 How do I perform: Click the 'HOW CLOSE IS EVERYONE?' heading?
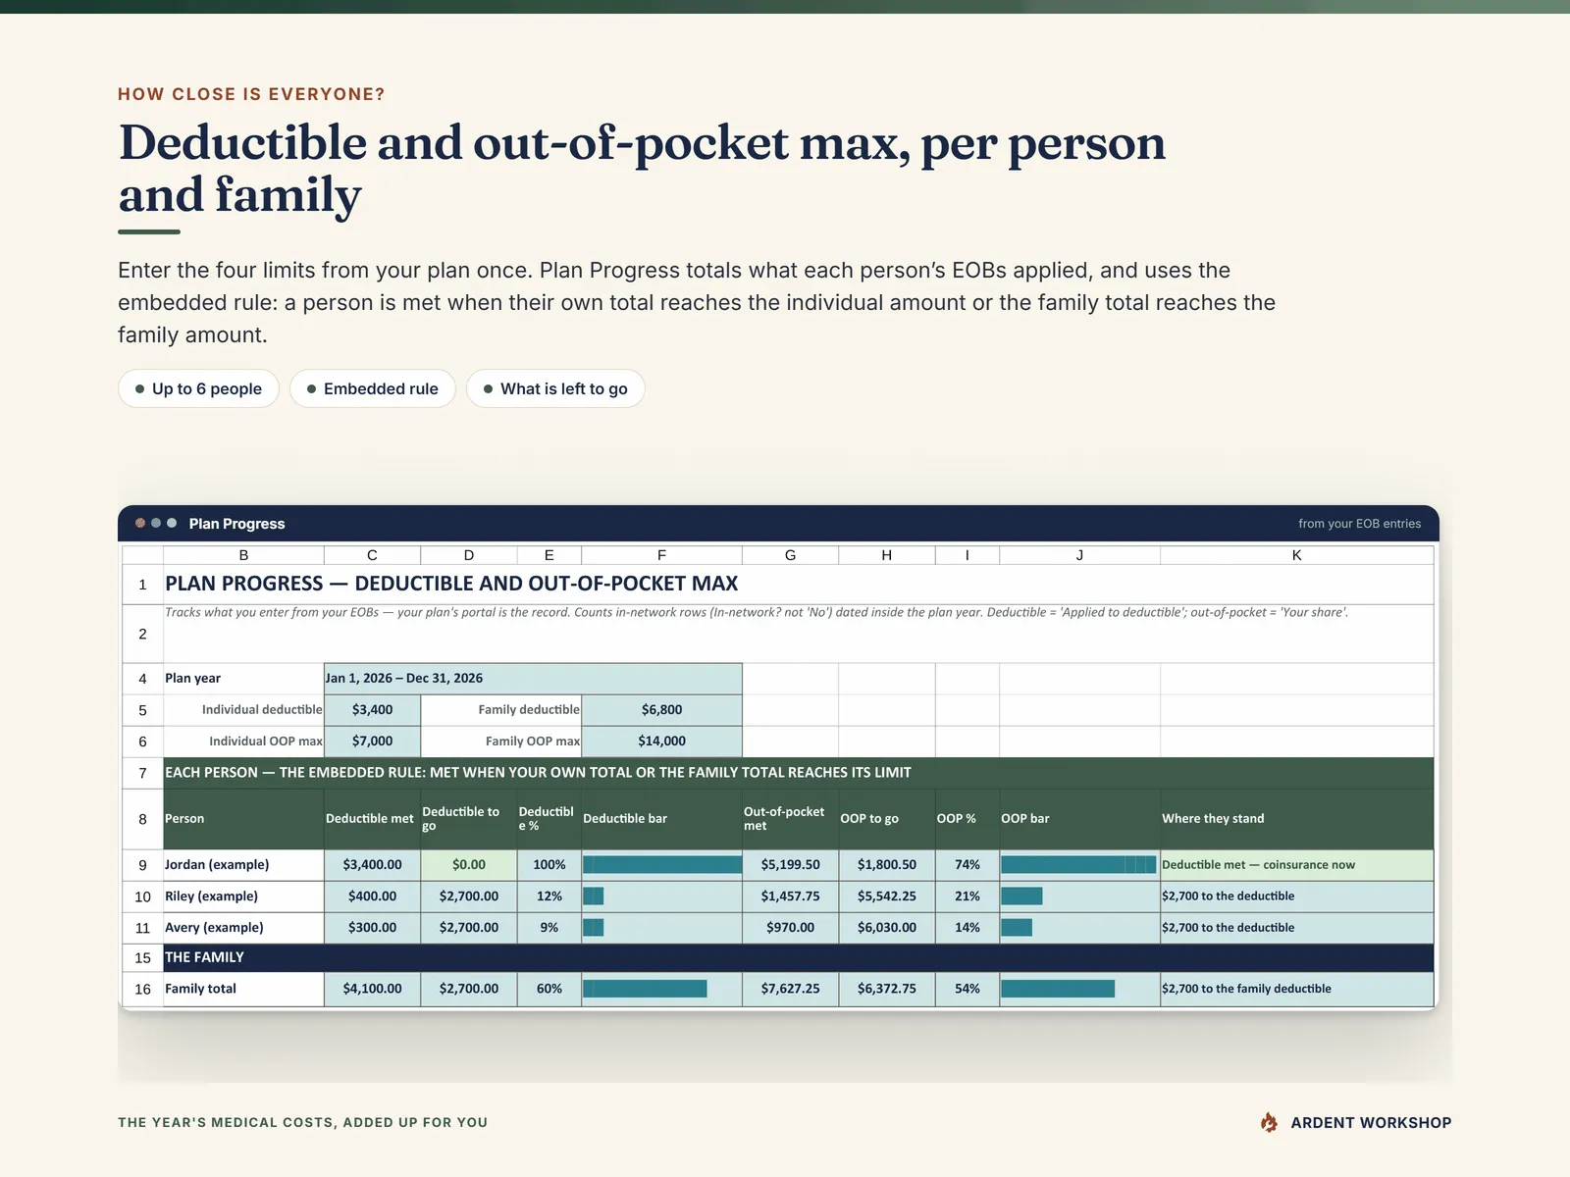click(x=251, y=94)
